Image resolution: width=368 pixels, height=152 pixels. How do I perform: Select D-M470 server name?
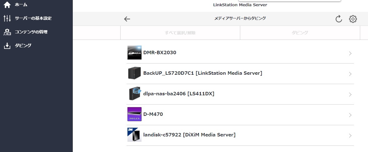click(153, 114)
